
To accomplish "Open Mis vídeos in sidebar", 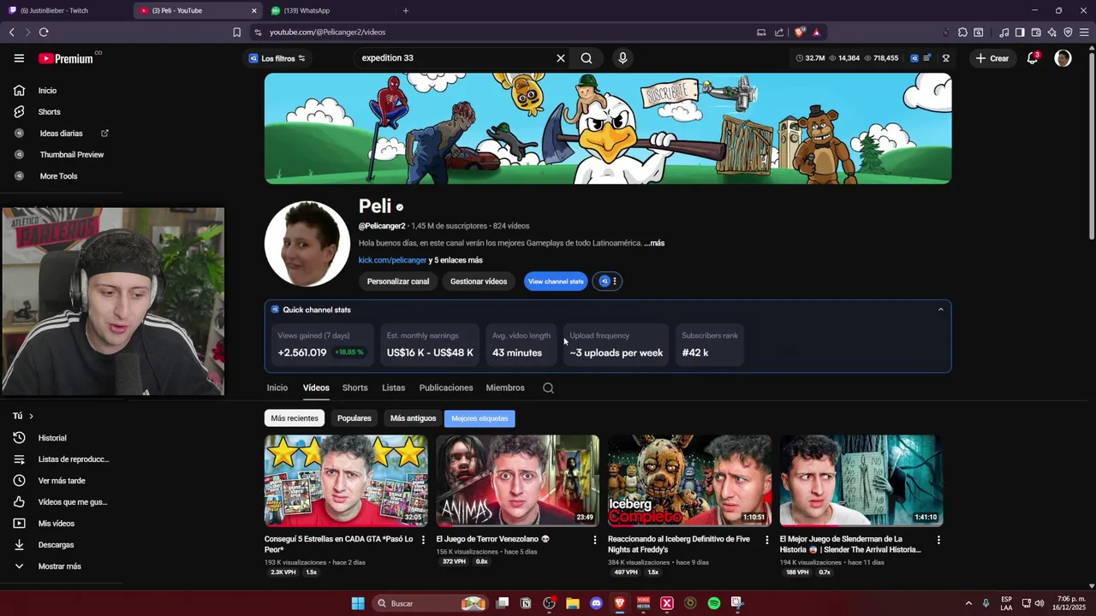I will [57, 524].
